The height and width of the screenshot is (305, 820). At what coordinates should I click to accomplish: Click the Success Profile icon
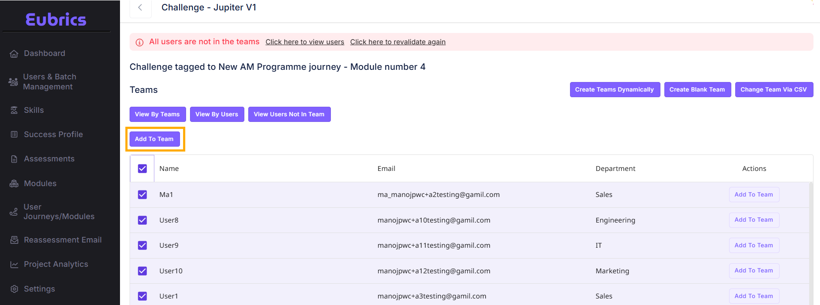pos(14,134)
